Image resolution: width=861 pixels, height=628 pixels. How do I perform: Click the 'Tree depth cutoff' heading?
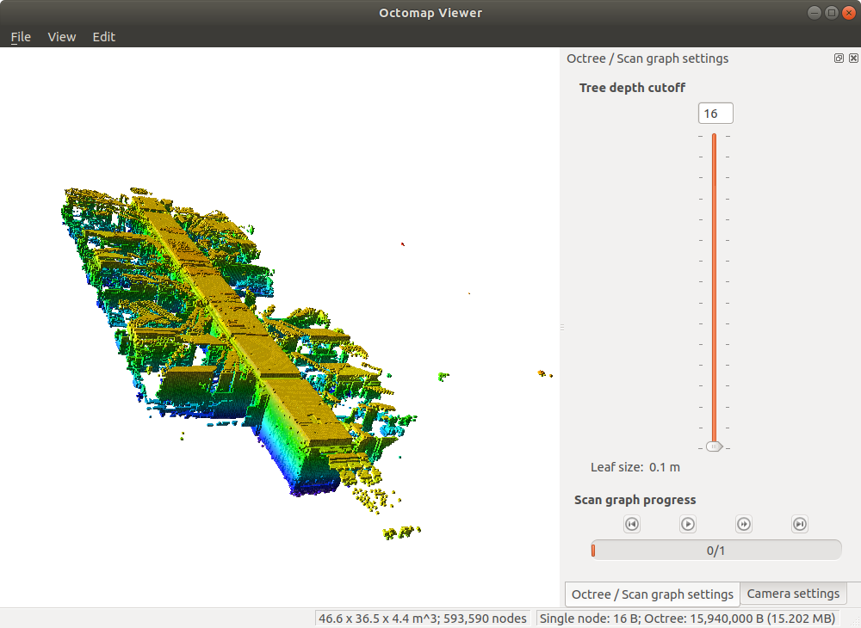632,88
